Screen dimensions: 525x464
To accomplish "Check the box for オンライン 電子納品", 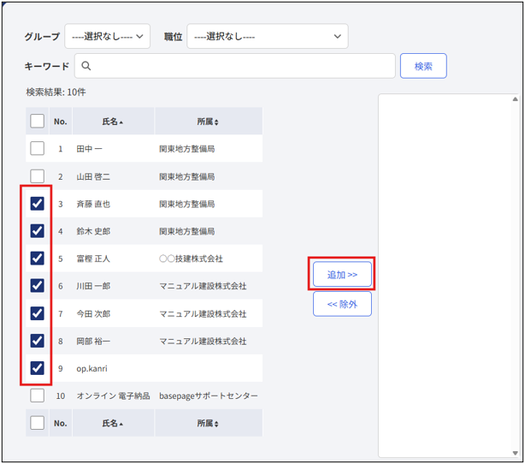I will [37, 396].
